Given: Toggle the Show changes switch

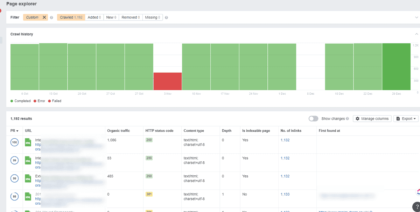Looking at the screenshot, I should point(313,119).
